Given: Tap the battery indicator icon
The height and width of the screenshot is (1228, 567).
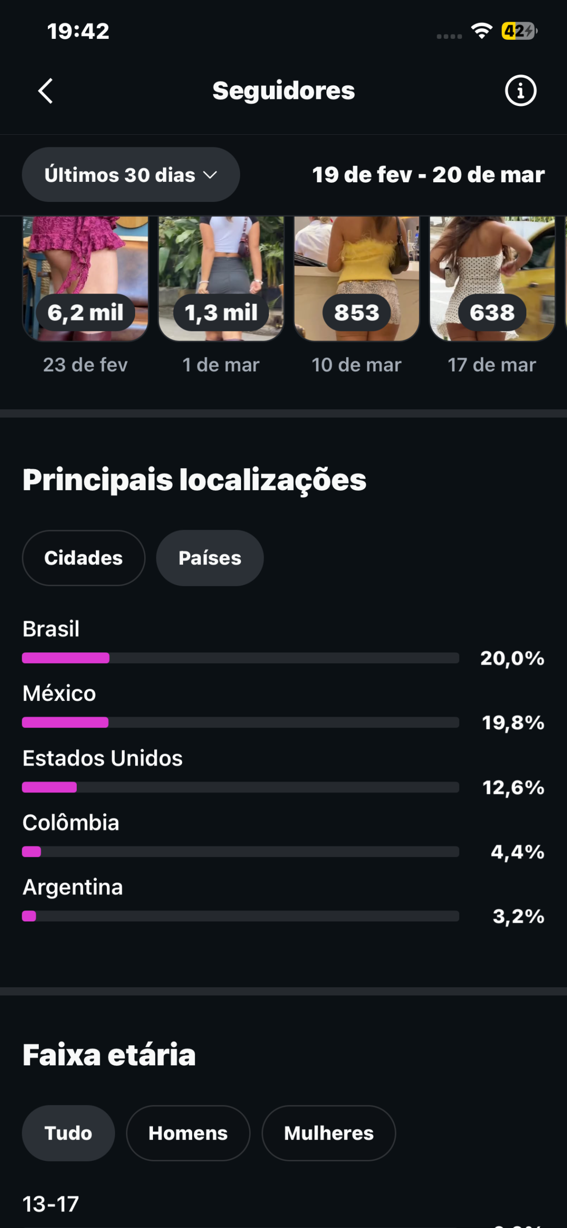Looking at the screenshot, I should tap(519, 31).
